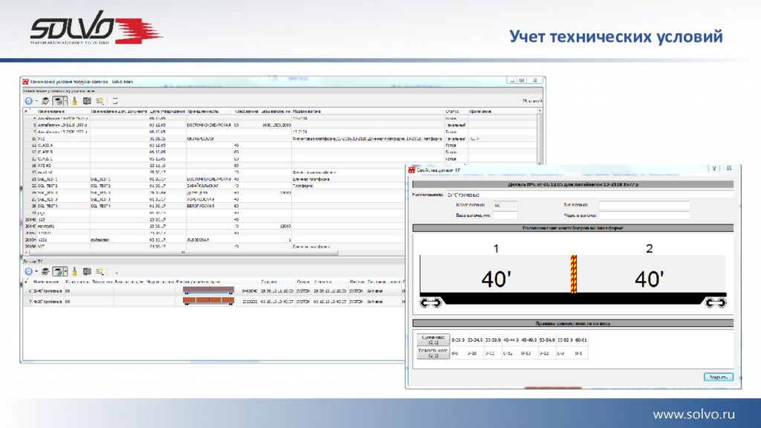Open dropdown arrow next to lower refresh icon
The height and width of the screenshot is (428, 761).
(36, 271)
